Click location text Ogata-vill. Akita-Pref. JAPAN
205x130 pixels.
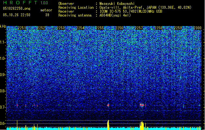click(x=128, y=7)
